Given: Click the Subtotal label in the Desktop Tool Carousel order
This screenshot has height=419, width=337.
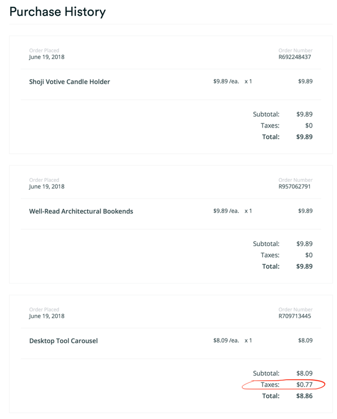Looking at the screenshot, I should click(266, 373).
